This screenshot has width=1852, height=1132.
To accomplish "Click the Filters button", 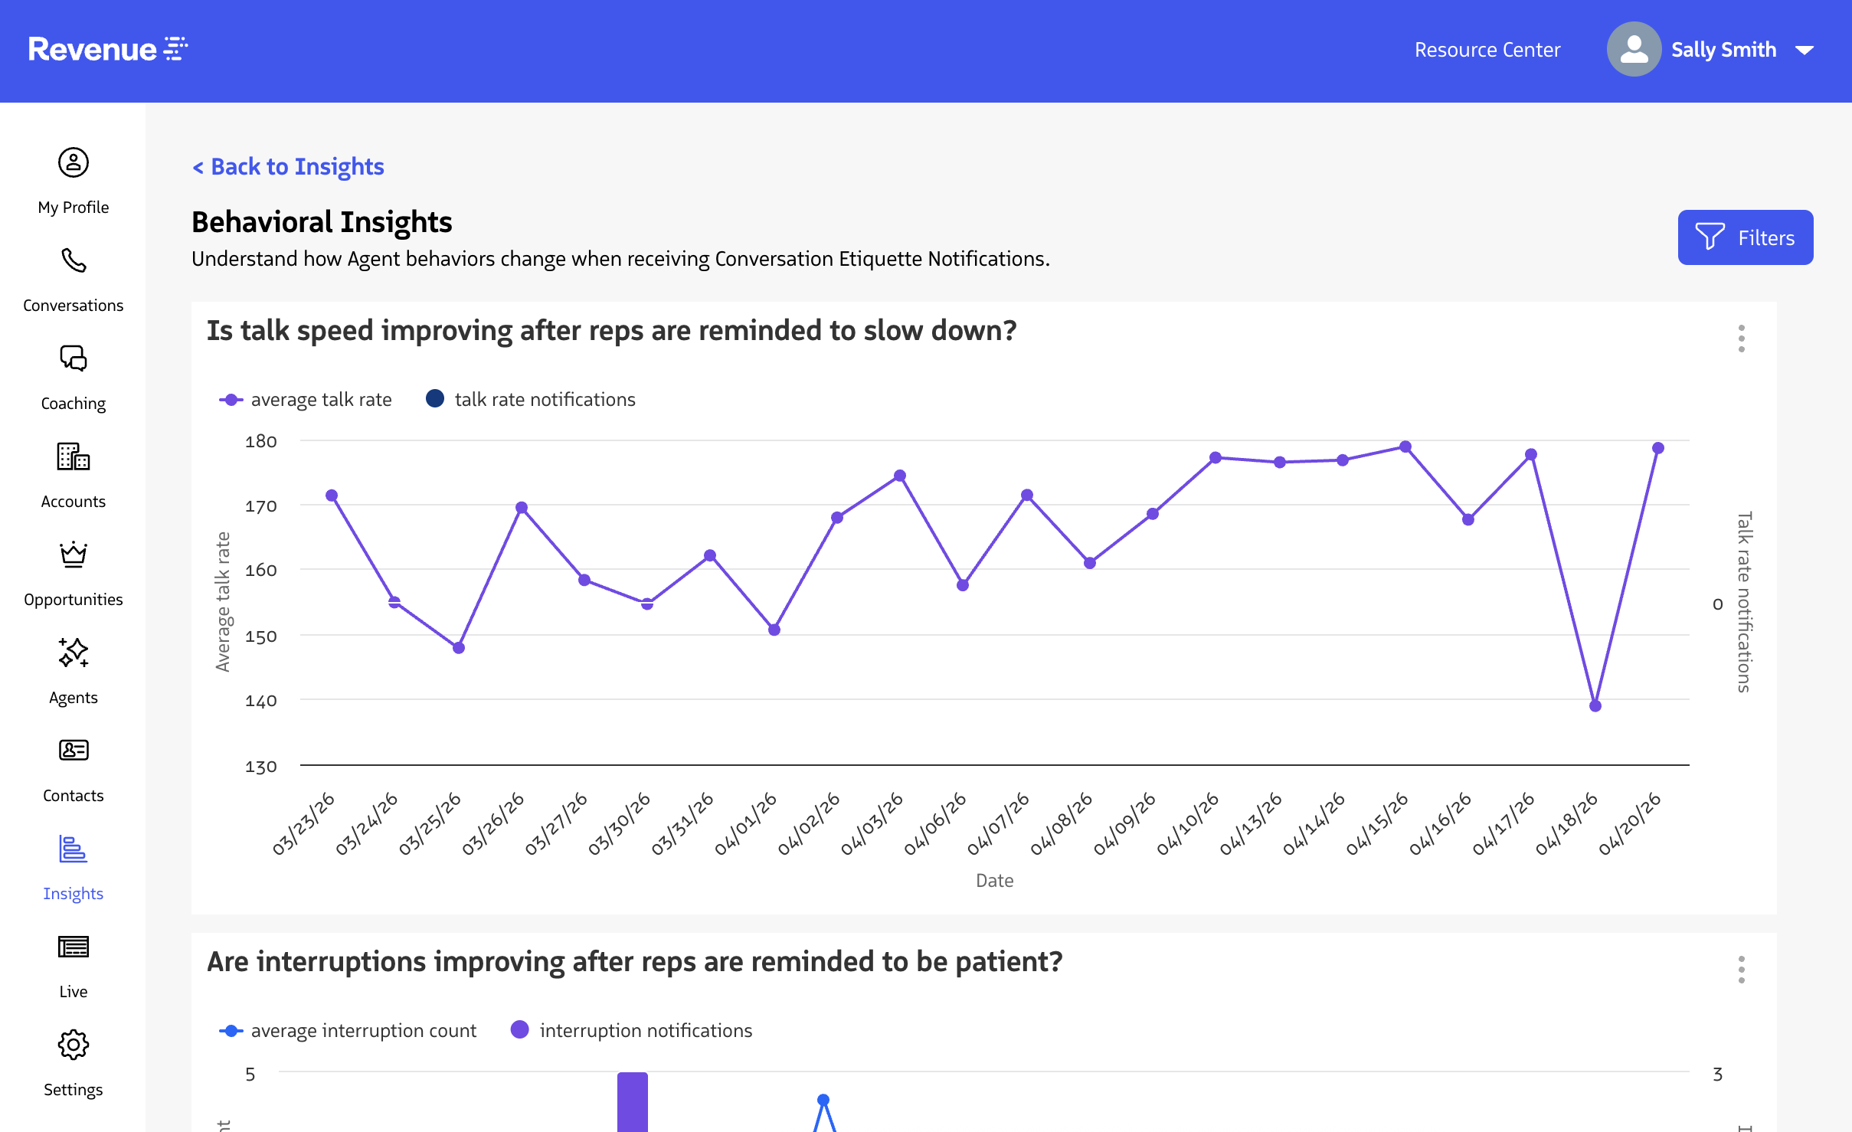I will tap(1745, 237).
